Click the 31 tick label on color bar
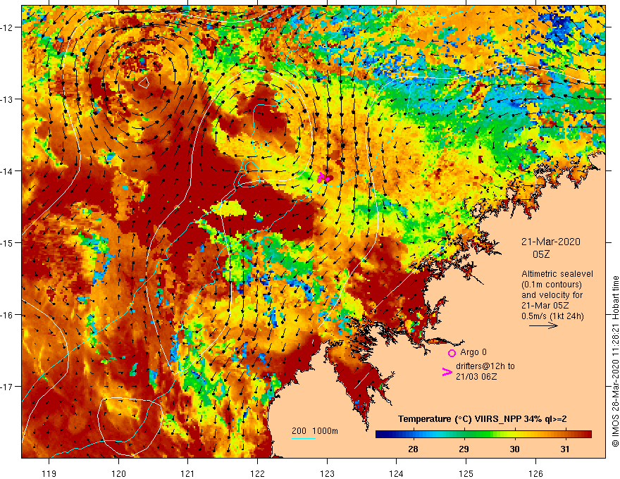Viewport: 620px width, 479px height. [x=565, y=449]
